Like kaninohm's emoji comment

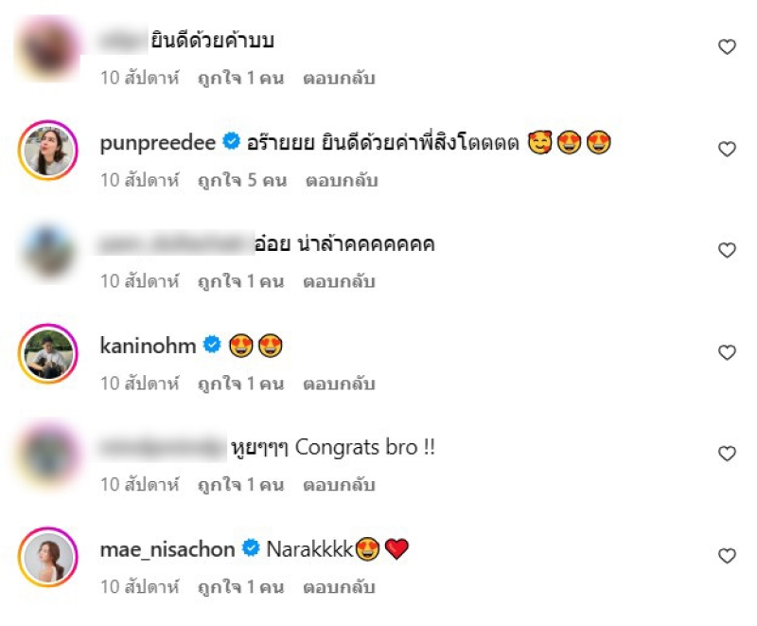[x=727, y=352]
